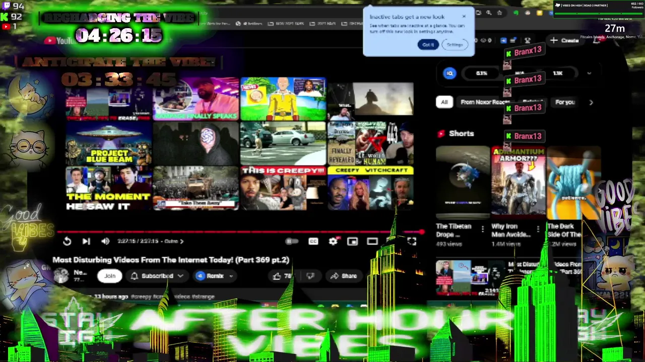This screenshot has width=645, height=362.
Task: Open Finally Revealed suggested video
Action: (x=371, y=143)
